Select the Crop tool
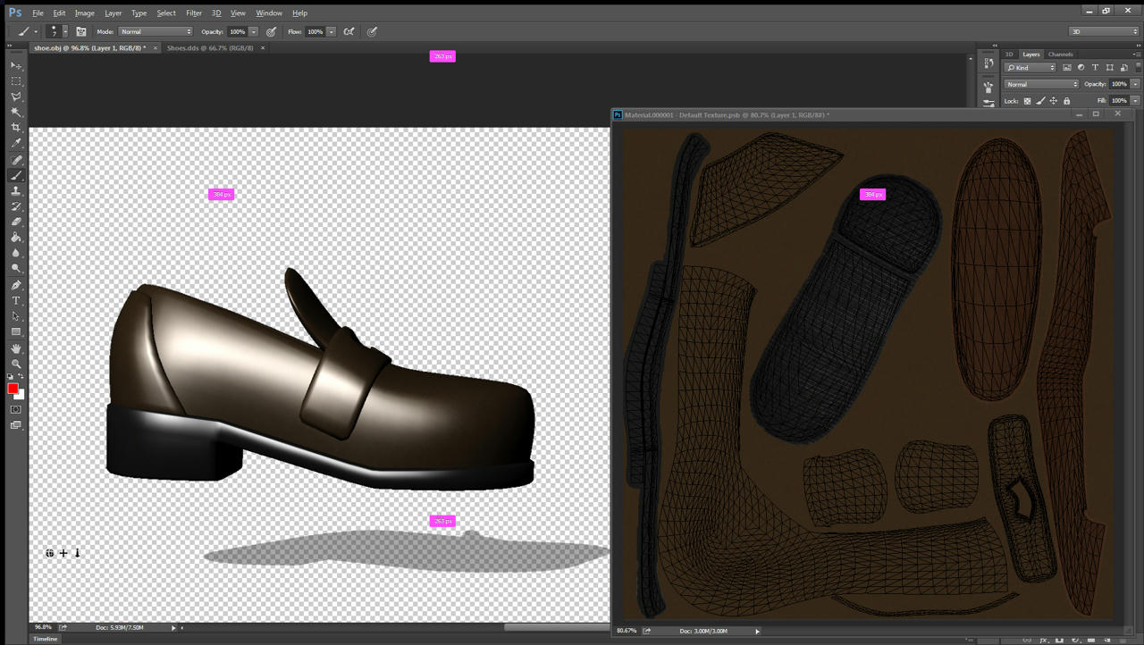Screen dimensions: 1144x645 [x=16, y=128]
